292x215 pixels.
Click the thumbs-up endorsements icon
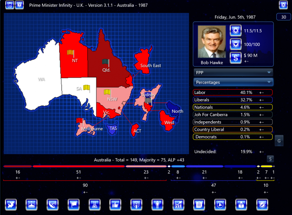(115, 205)
